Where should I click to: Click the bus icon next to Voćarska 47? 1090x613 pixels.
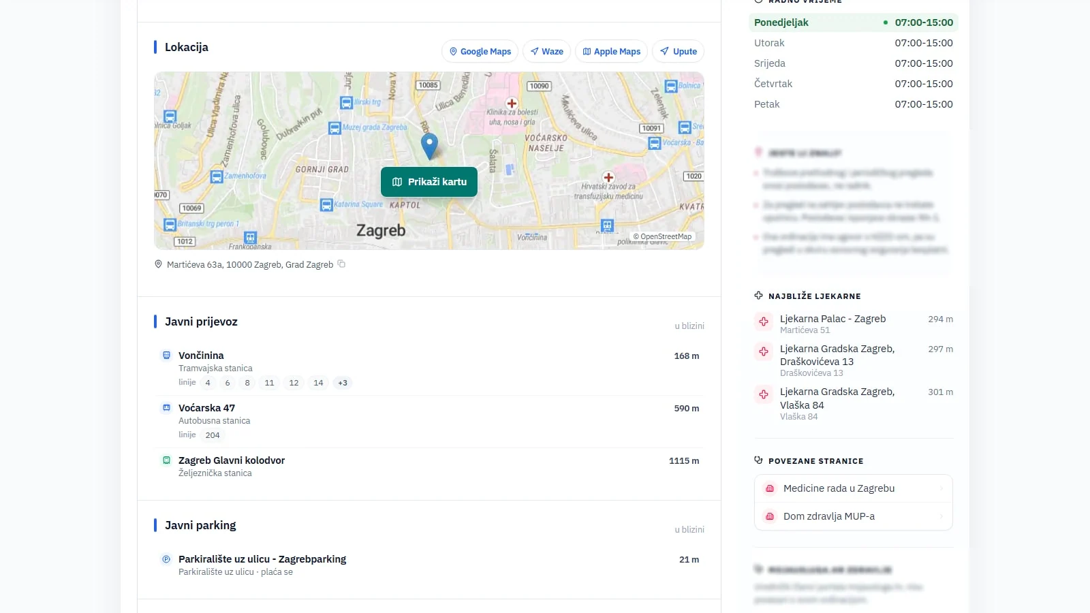tap(166, 407)
